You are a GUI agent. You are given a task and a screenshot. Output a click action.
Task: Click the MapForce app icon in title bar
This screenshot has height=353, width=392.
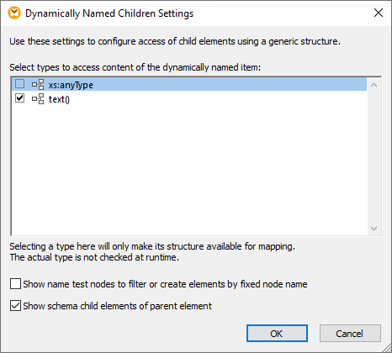pyautogui.click(x=14, y=13)
